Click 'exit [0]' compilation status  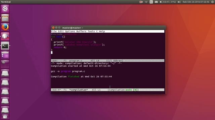(131, 90)
